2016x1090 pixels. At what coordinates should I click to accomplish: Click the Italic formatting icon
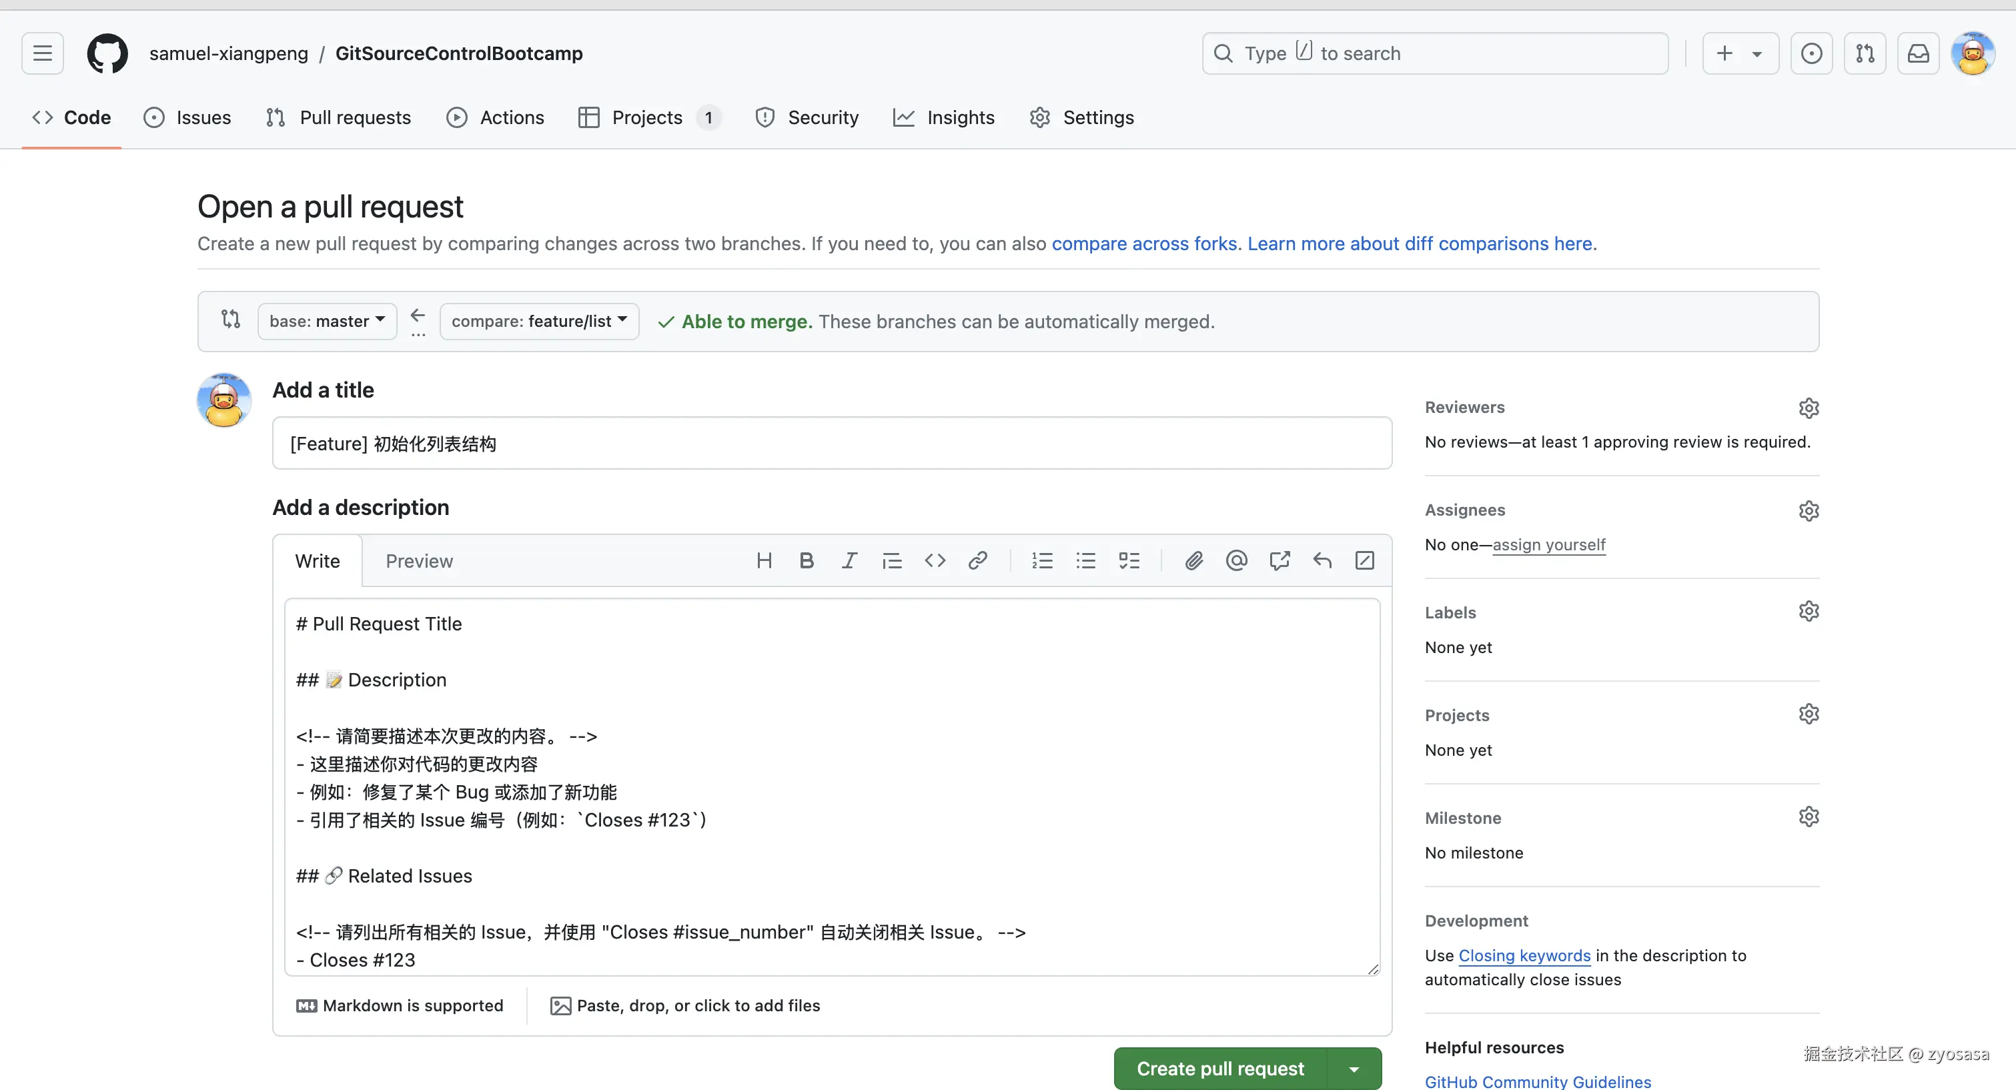point(849,560)
